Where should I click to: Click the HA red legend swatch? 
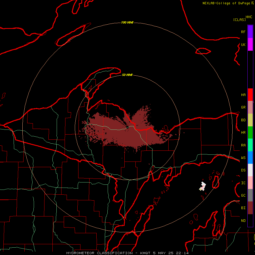coord(250,95)
